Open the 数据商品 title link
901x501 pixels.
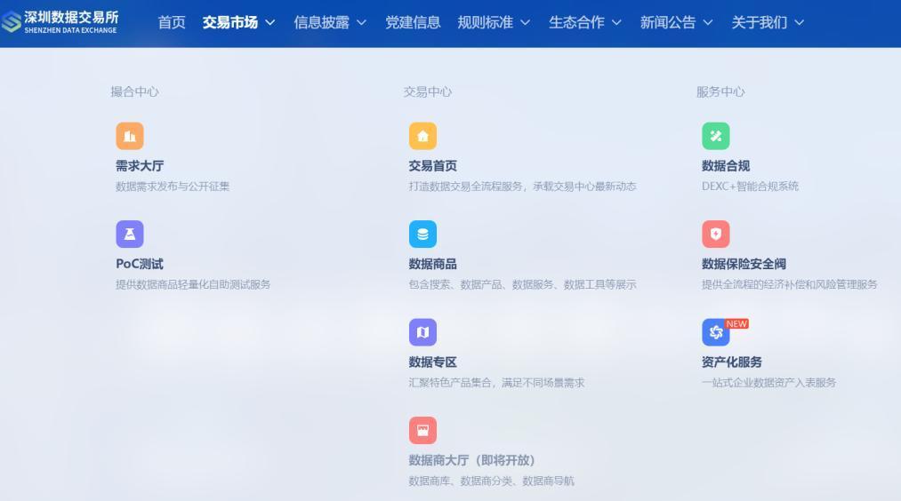click(432, 264)
